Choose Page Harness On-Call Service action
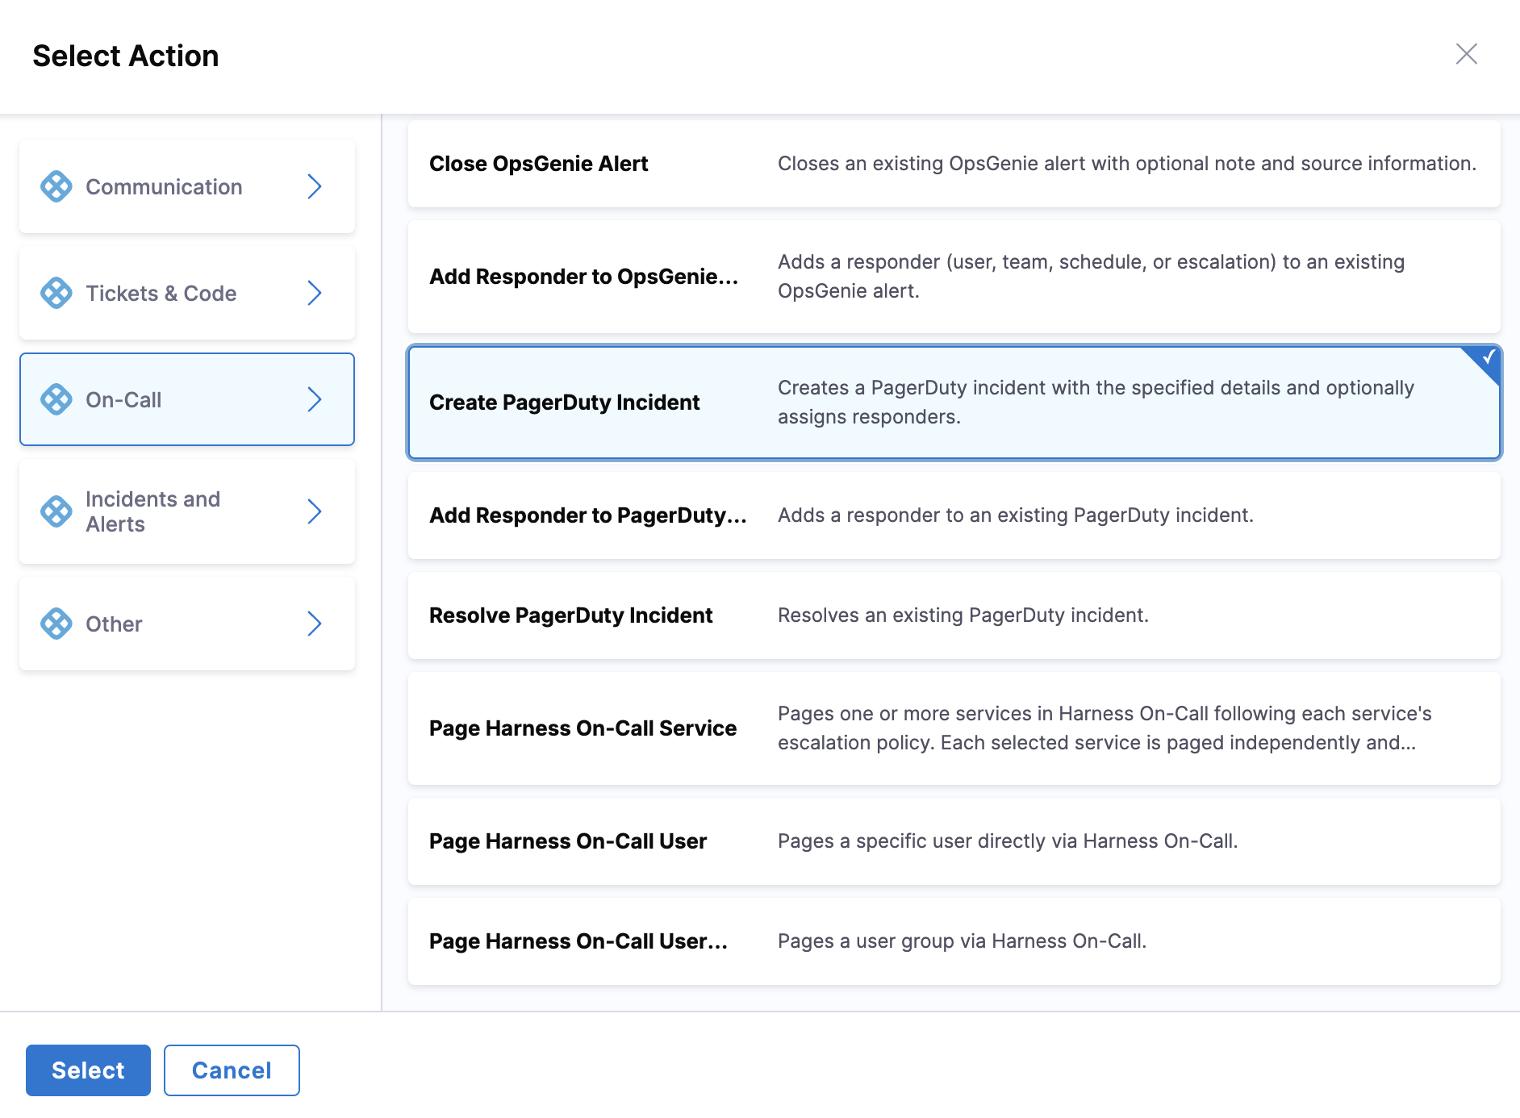Viewport: 1520px width, 1118px height. (954, 728)
